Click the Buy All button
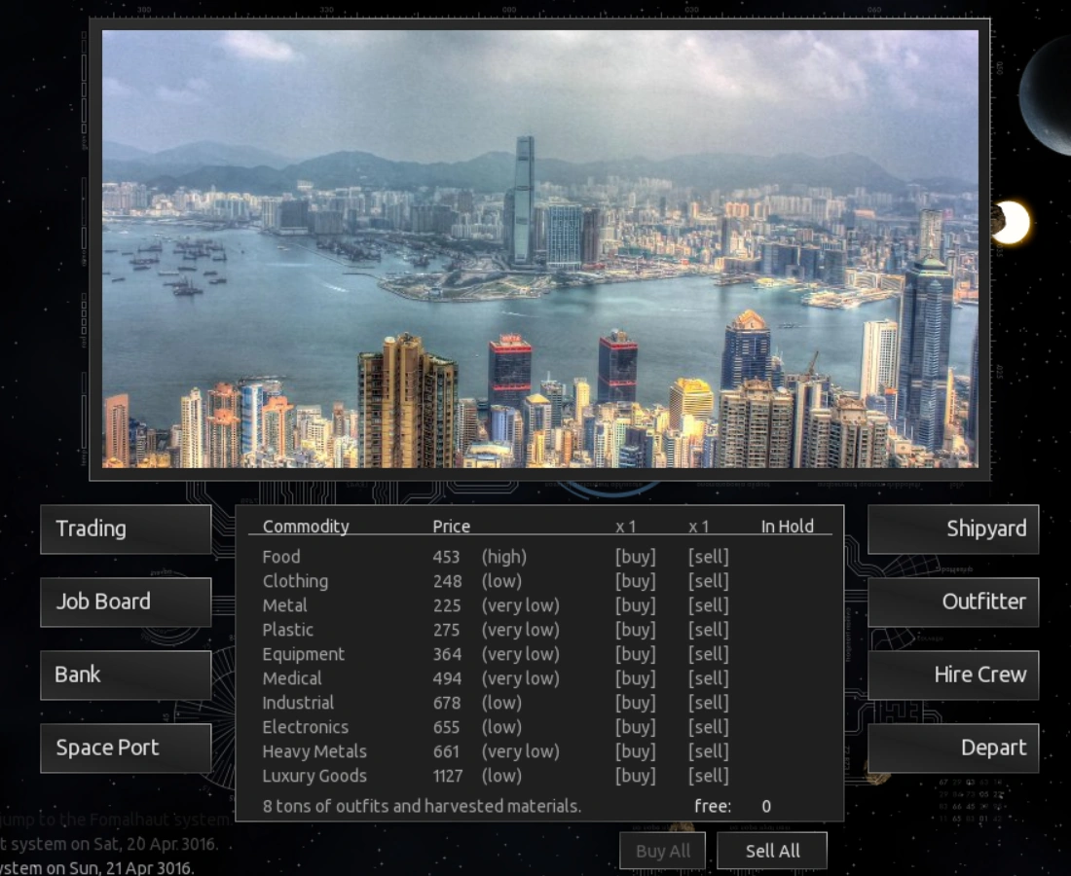Viewport: 1071px width, 876px height. pos(662,852)
